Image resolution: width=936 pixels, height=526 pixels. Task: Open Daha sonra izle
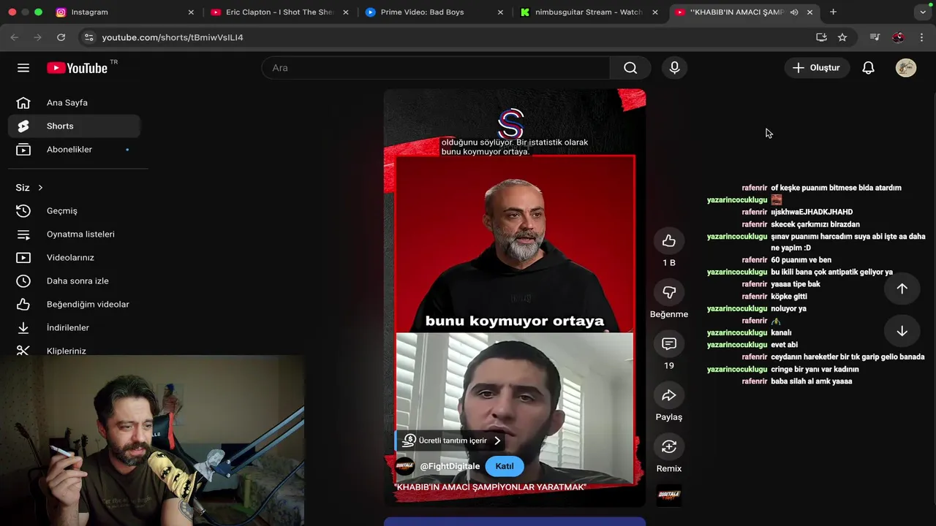coord(75,281)
